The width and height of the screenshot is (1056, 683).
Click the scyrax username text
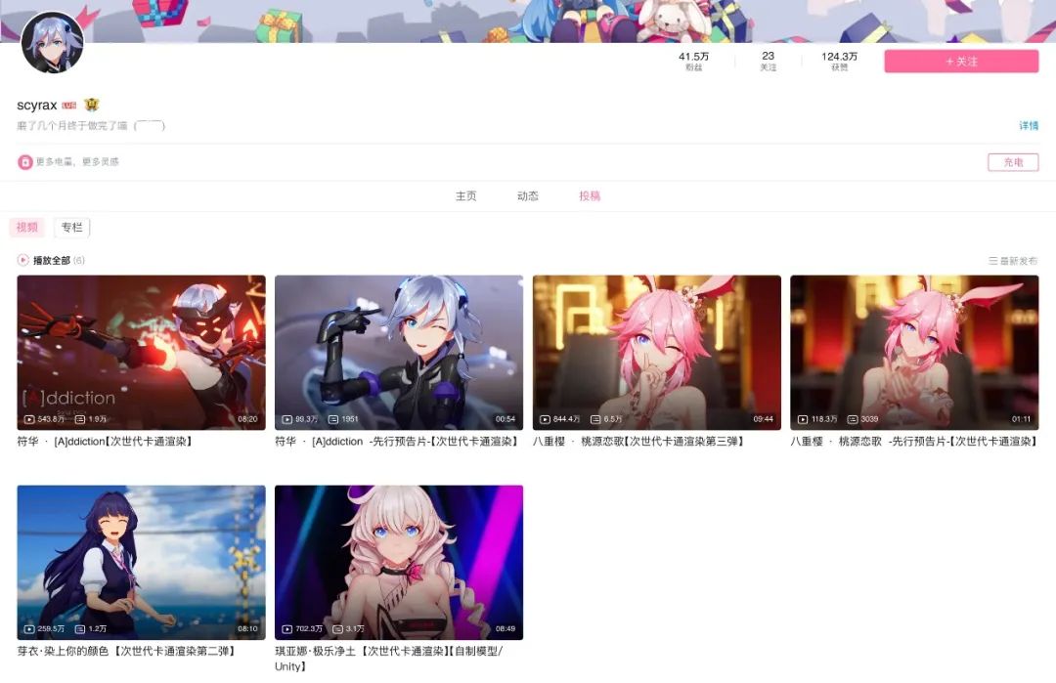pyautogui.click(x=37, y=105)
